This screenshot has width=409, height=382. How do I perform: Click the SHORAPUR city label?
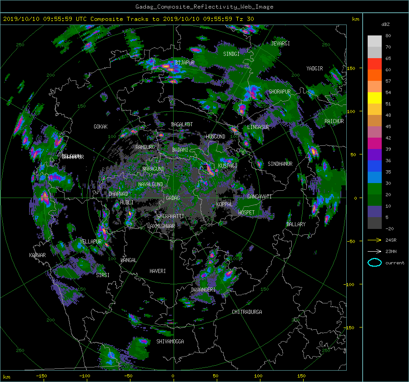tap(279, 92)
